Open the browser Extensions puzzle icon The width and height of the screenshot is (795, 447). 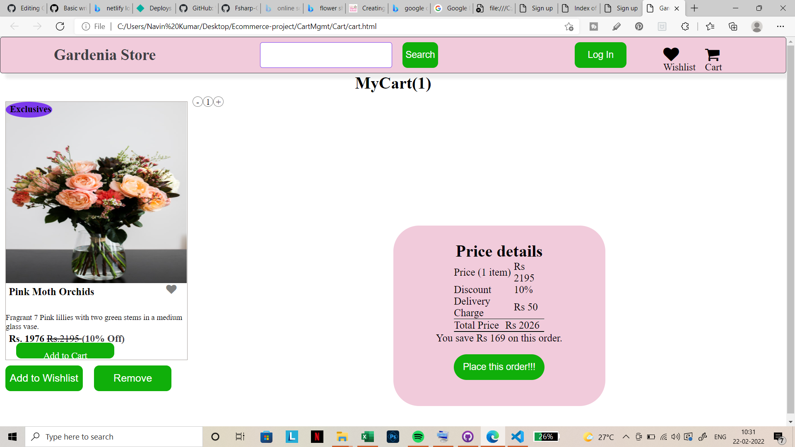click(x=685, y=26)
